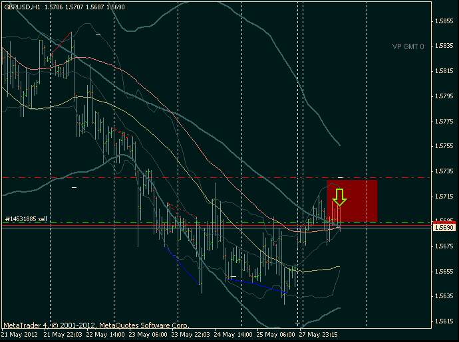The width and height of the screenshot is (459, 342).
Task: Click the 1.5715 price axis value
Action: (x=444, y=197)
